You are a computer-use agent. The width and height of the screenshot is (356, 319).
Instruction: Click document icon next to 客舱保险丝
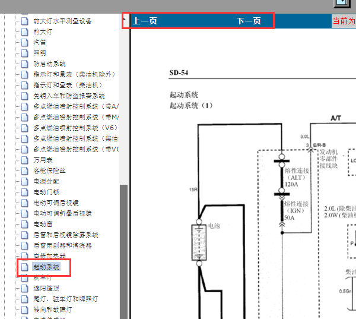click(x=25, y=170)
